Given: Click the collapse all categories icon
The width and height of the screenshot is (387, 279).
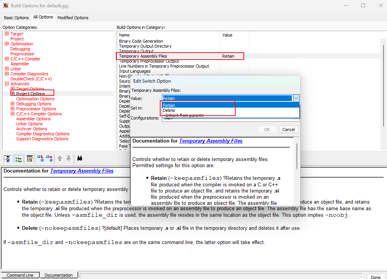Looking at the screenshot, I should tap(49, 158).
